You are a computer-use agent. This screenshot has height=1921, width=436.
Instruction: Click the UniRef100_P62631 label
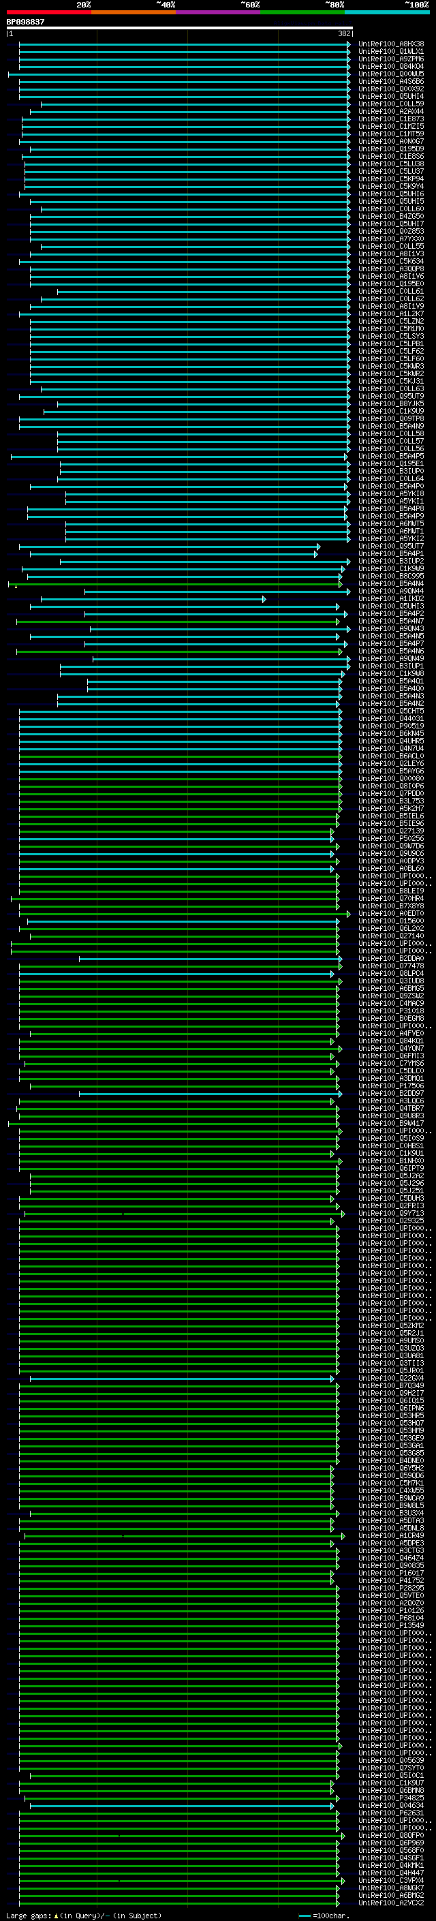390,1813
